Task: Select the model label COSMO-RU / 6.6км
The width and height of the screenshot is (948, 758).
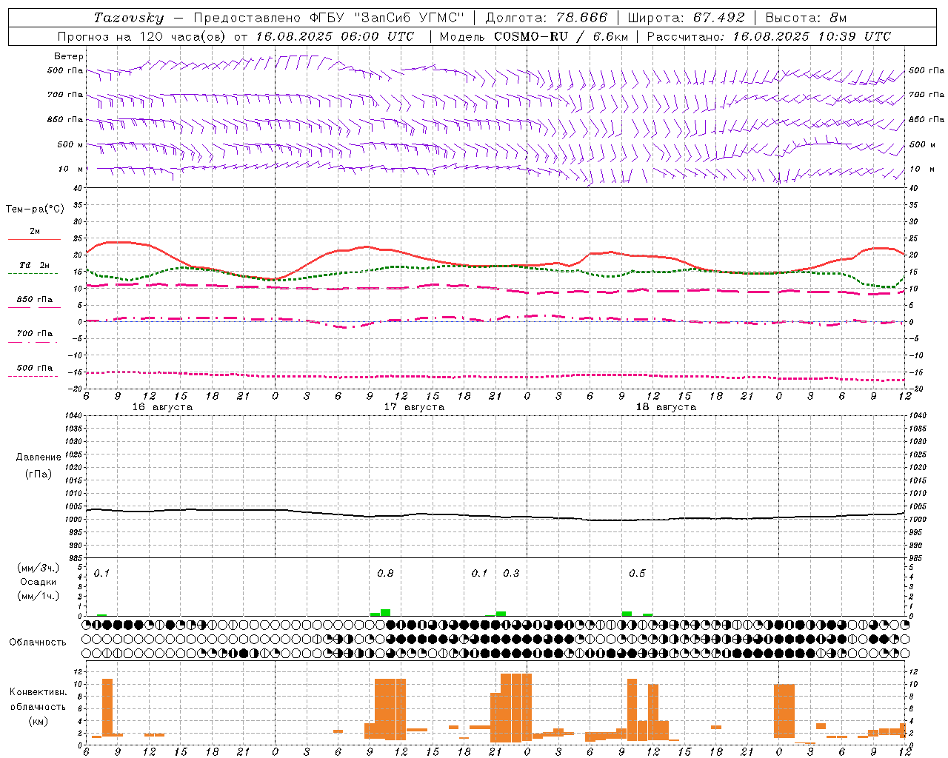Action: pyautogui.click(x=561, y=36)
